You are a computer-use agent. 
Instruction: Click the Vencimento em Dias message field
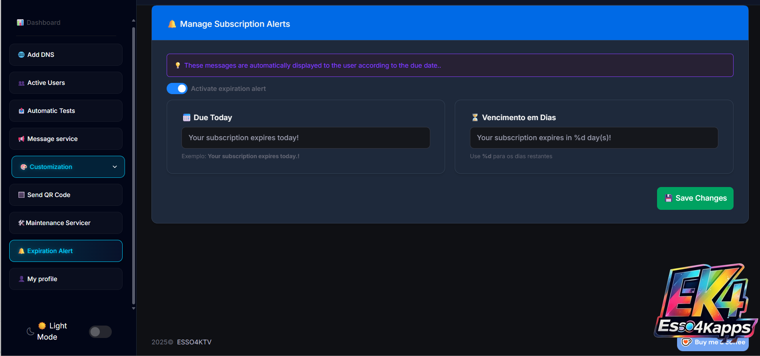[x=593, y=138]
